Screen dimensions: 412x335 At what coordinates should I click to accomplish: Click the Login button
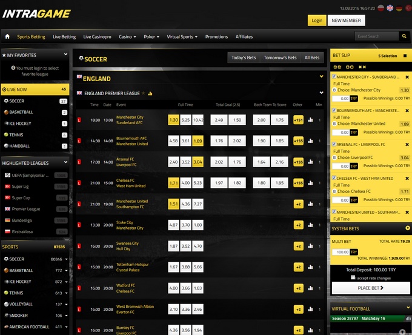[317, 21]
